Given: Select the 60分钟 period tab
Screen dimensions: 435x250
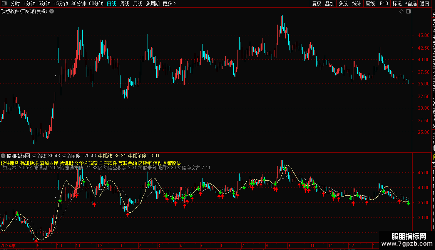Looking at the screenshot, I should 96,3.
